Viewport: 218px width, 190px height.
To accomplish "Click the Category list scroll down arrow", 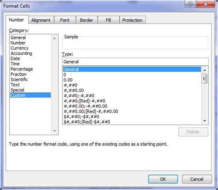I will click(x=55, y=131).
